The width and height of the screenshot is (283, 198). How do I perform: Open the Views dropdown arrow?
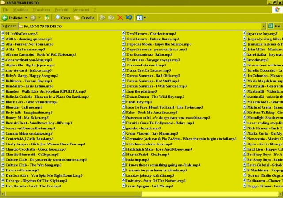145,18
